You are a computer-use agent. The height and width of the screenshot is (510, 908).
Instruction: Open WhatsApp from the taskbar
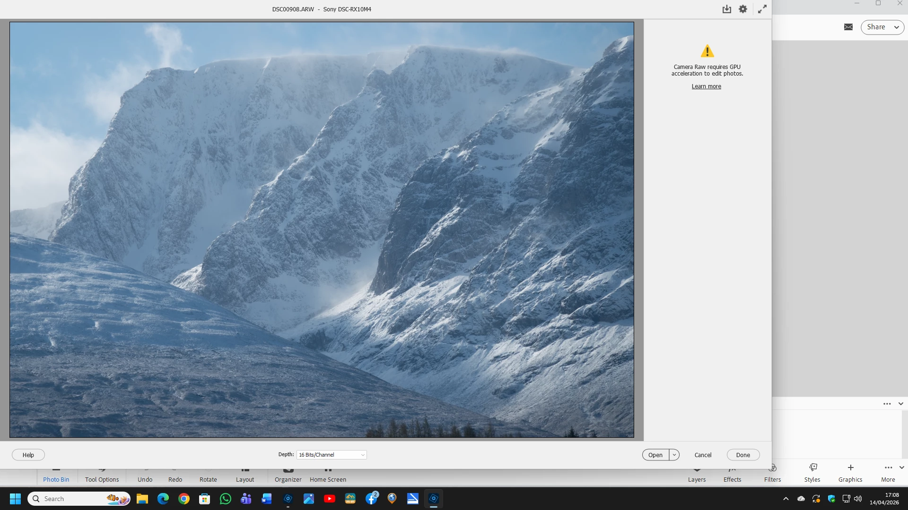coord(226,499)
